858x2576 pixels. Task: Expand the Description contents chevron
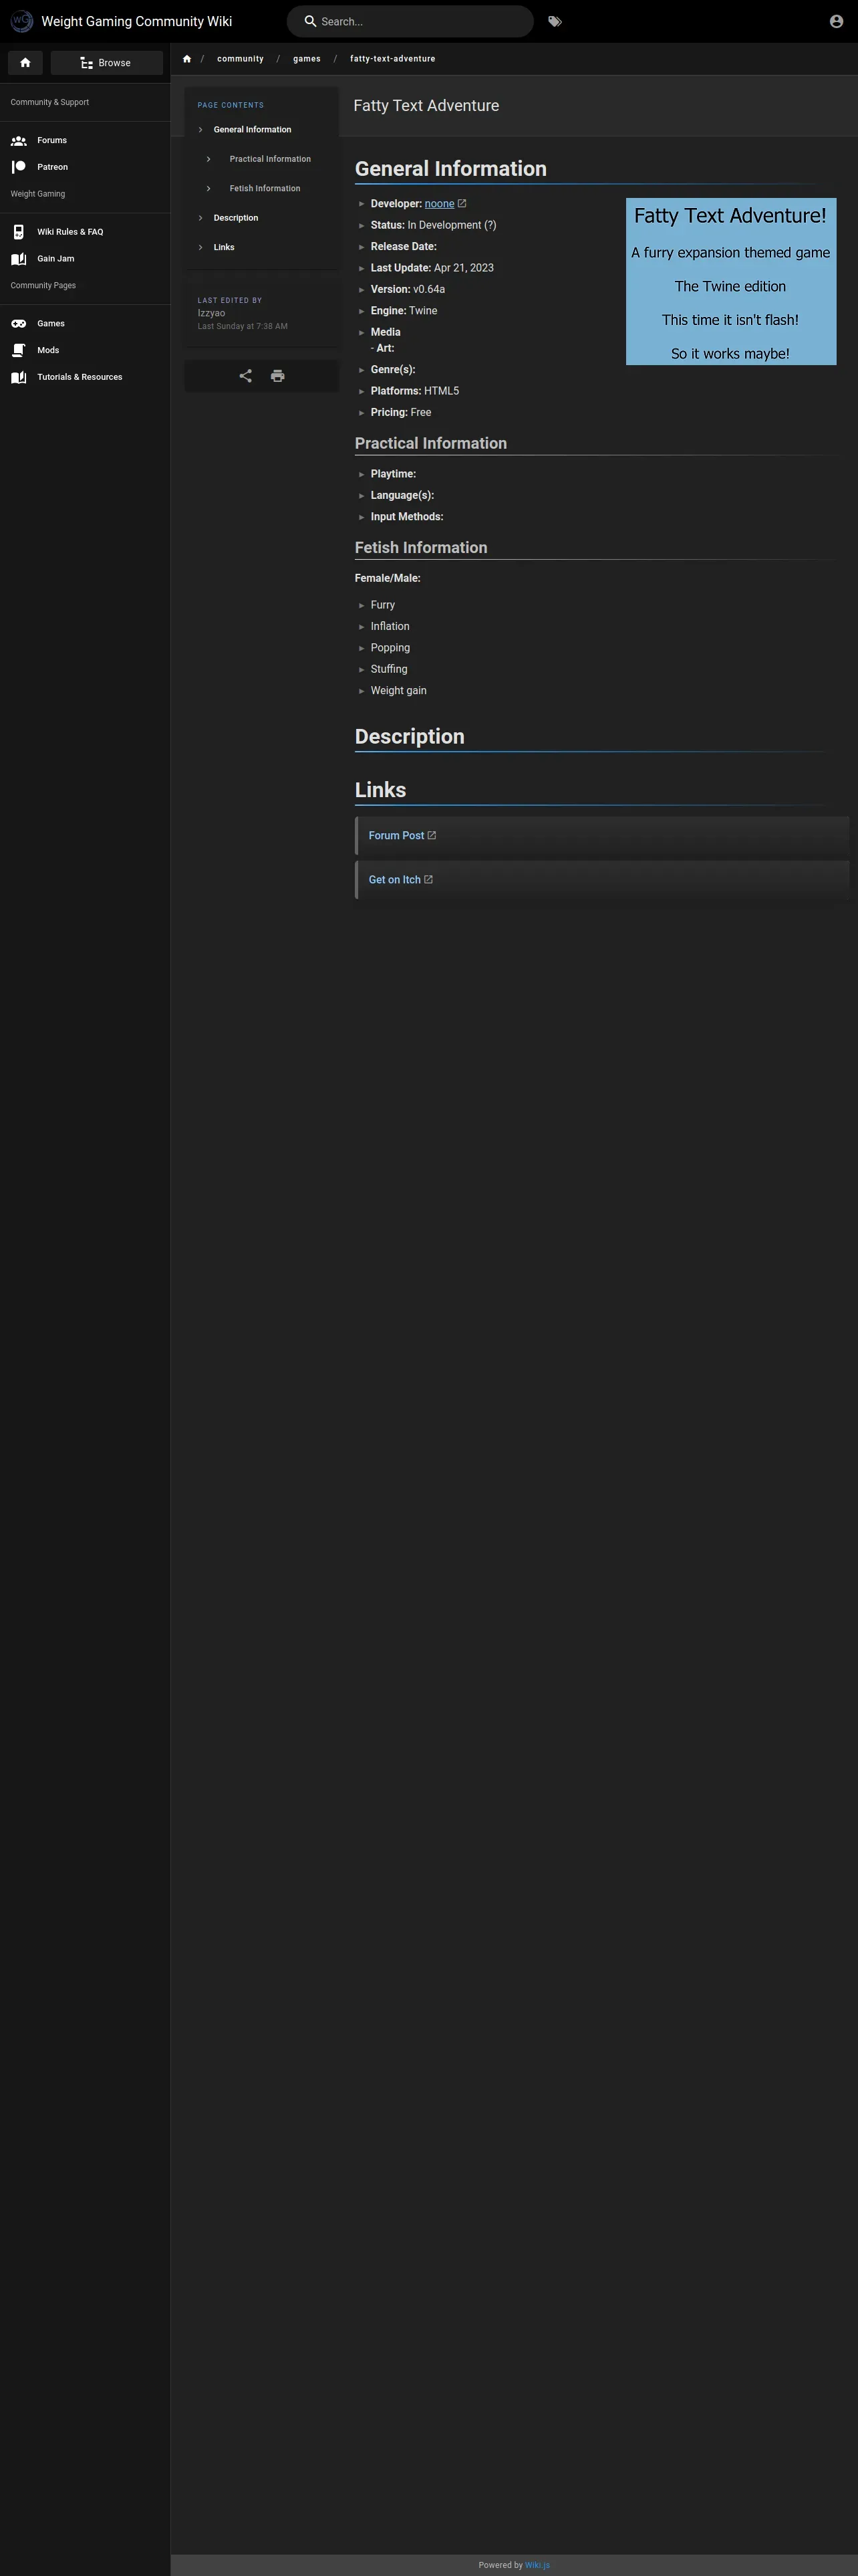click(200, 218)
